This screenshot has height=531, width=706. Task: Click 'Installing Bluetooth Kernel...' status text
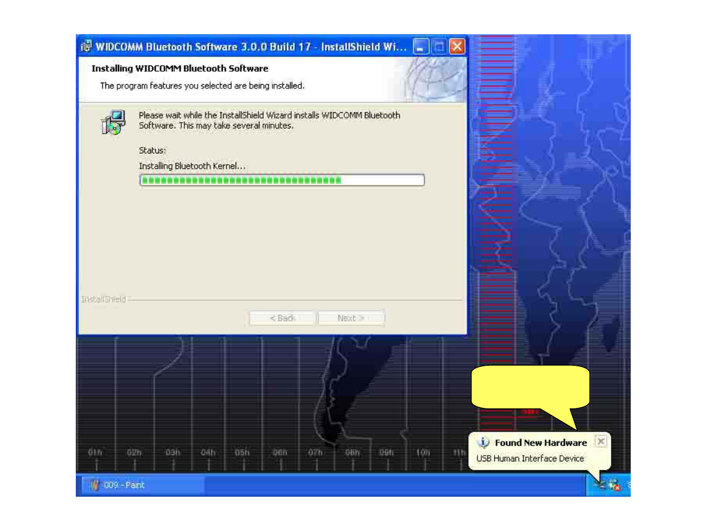click(192, 166)
